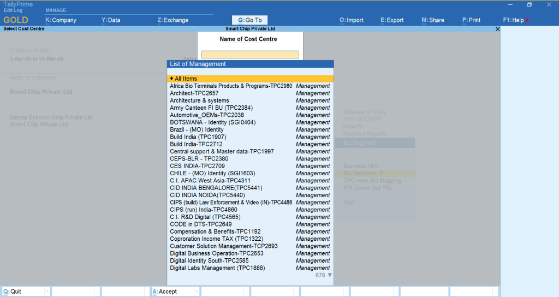
Task: Open the P: Print menu
Action: click(x=471, y=20)
